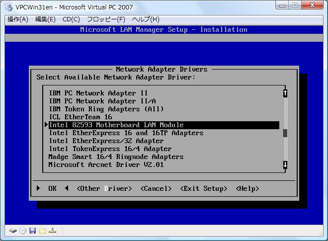Click the hard disk status icon
328x241 pixels.
coord(13,231)
